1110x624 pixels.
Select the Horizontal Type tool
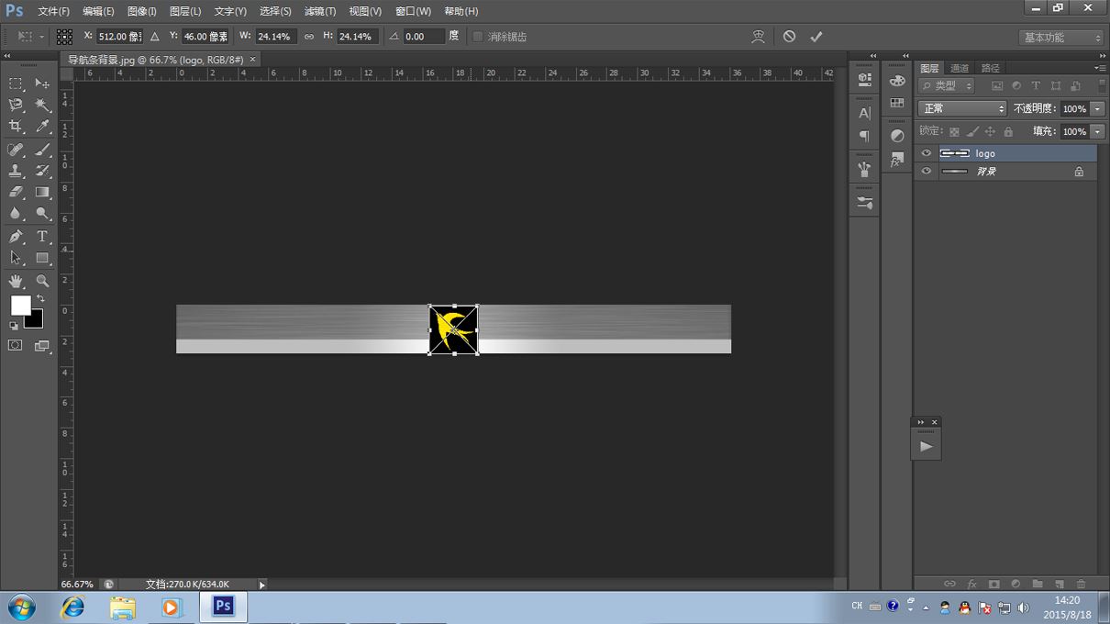[42, 237]
